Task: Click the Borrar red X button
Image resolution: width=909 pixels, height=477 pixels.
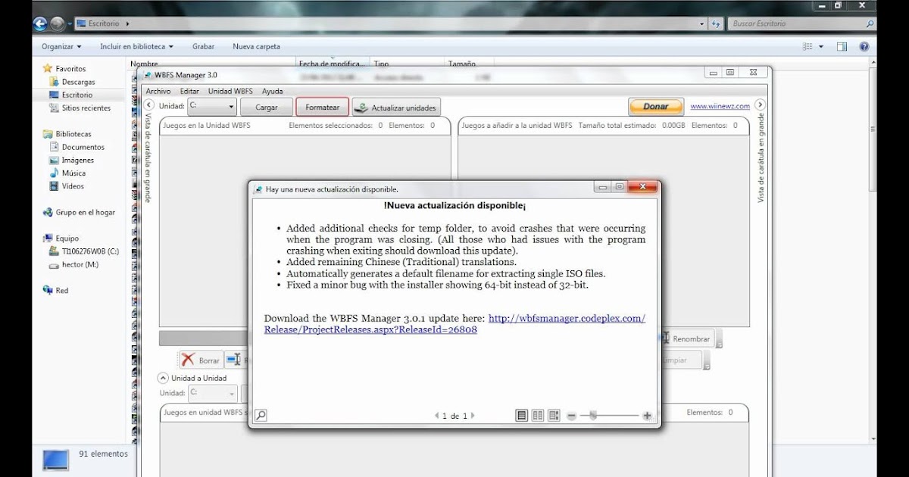Action: (x=201, y=360)
